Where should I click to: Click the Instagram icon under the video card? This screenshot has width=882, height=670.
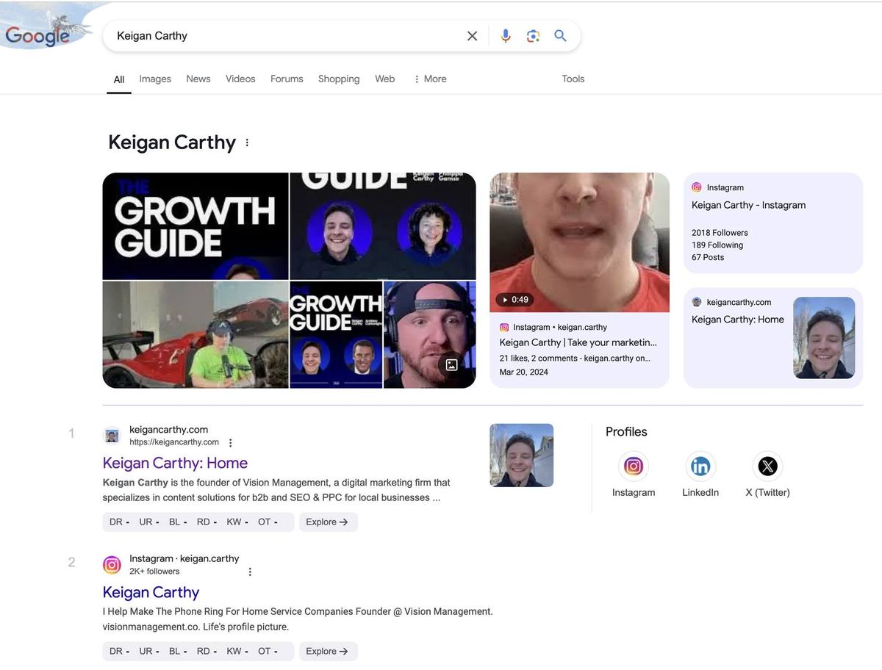point(504,328)
